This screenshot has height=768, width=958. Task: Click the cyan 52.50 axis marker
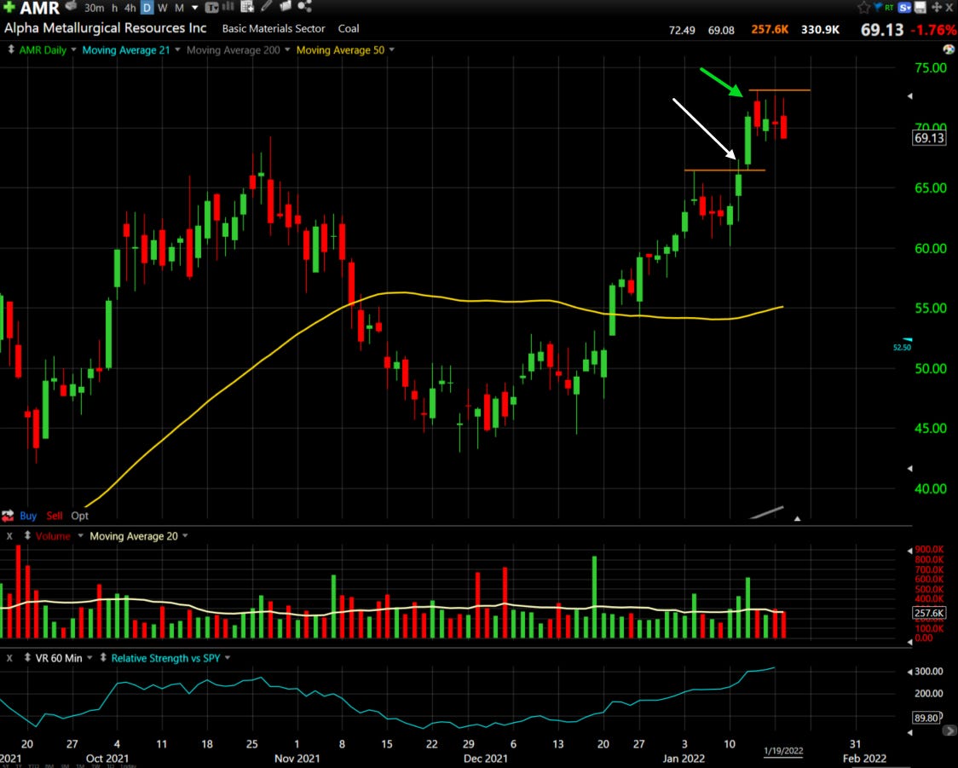click(903, 346)
